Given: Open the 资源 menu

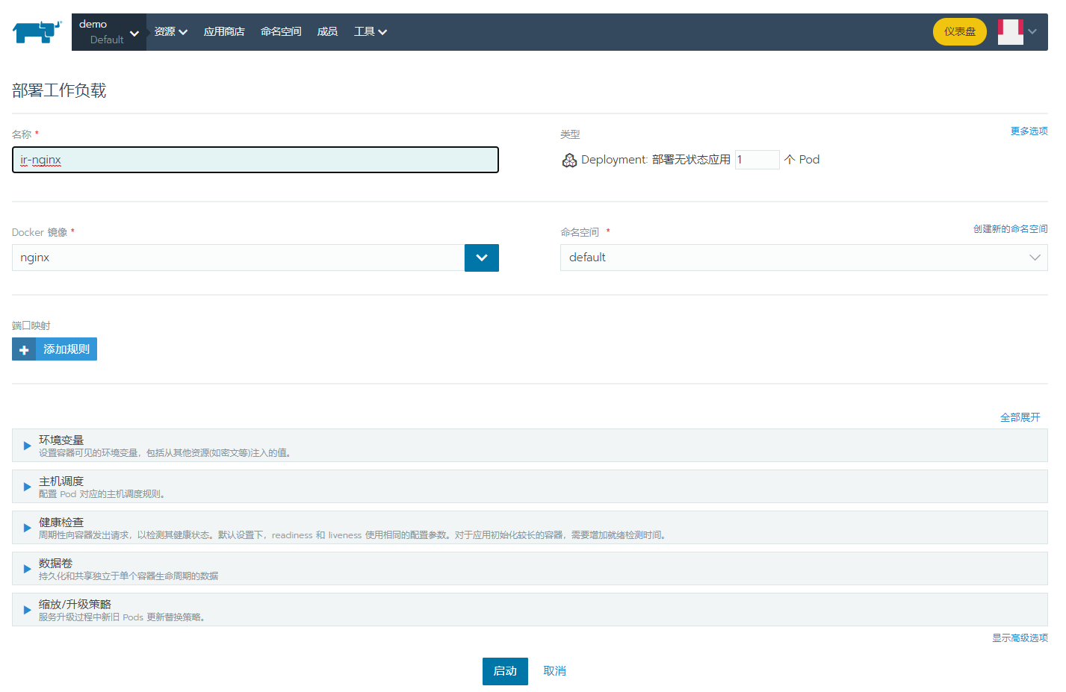Looking at the screenshot, I should pyautogui.click(x=170, y=32).
